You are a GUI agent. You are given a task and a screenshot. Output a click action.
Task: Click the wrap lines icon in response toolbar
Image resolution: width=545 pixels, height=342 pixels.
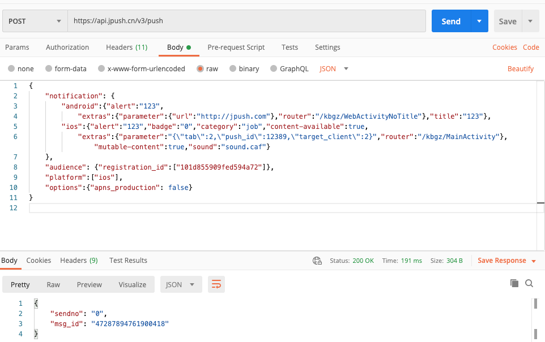[216, 284]
